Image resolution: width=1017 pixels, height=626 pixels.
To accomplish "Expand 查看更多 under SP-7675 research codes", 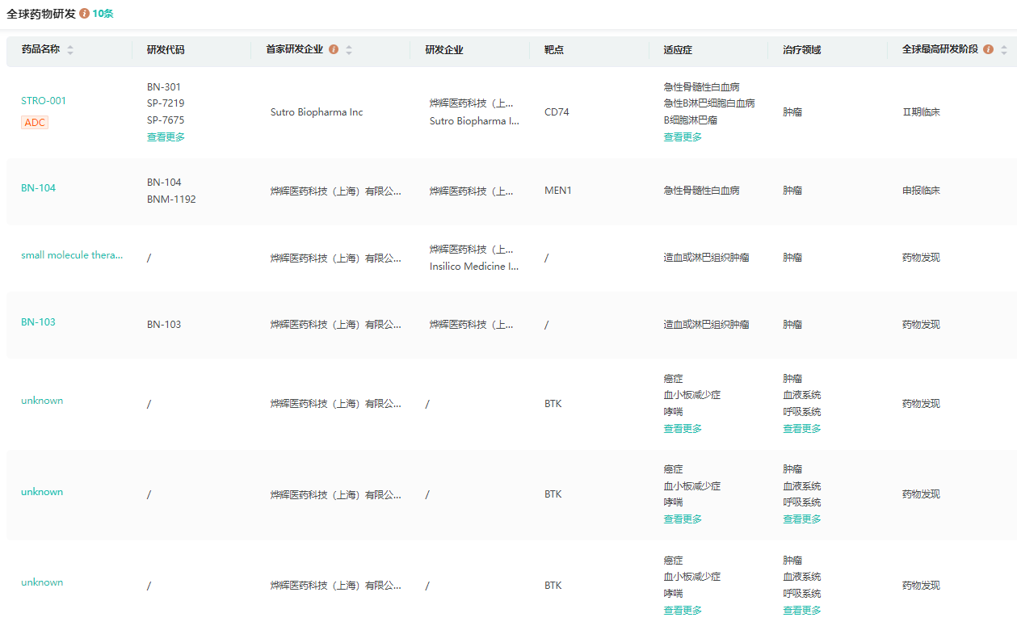I will (166, 137).
